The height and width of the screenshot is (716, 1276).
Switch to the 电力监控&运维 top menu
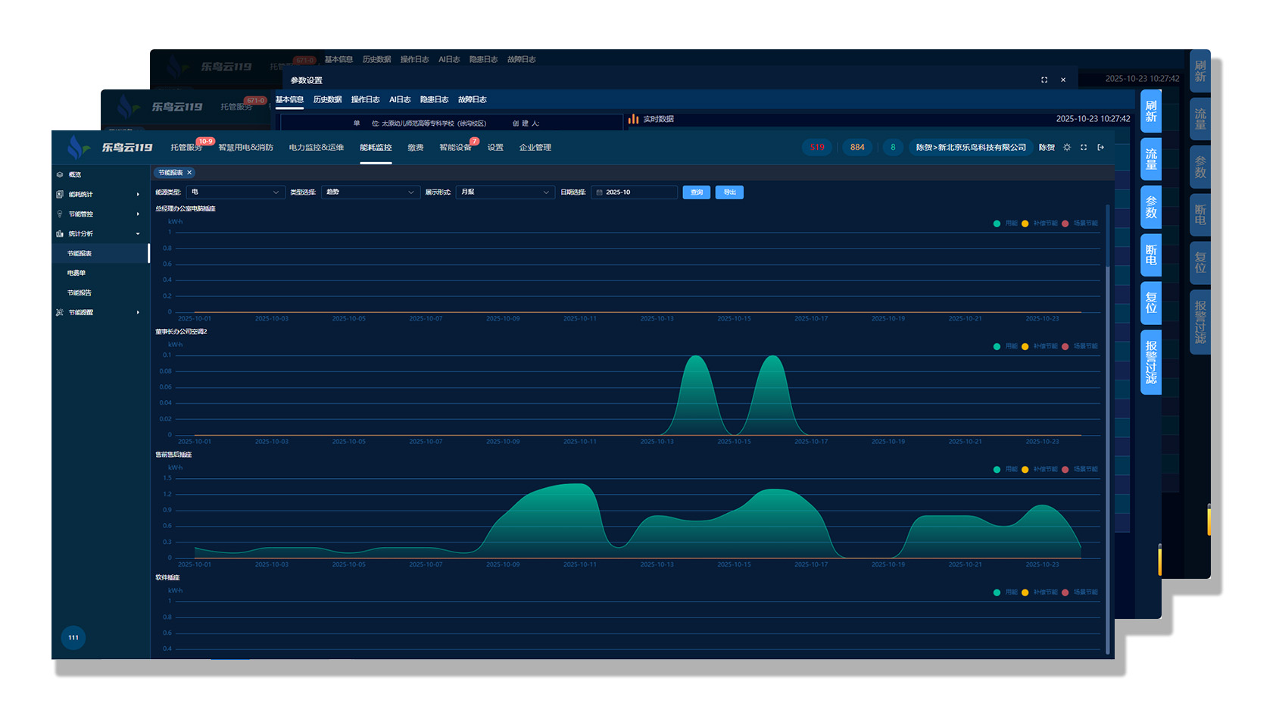point(316,148)
